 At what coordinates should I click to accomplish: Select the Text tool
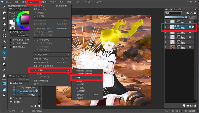pyautogui.click(x=4, y=59)
